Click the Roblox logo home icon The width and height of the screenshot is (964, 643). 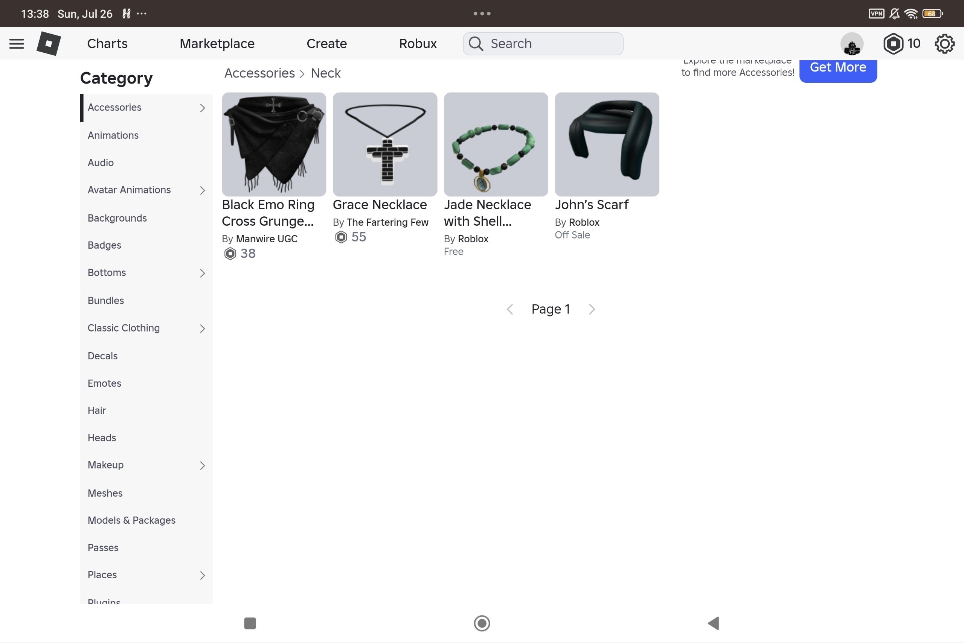point(49,44)
